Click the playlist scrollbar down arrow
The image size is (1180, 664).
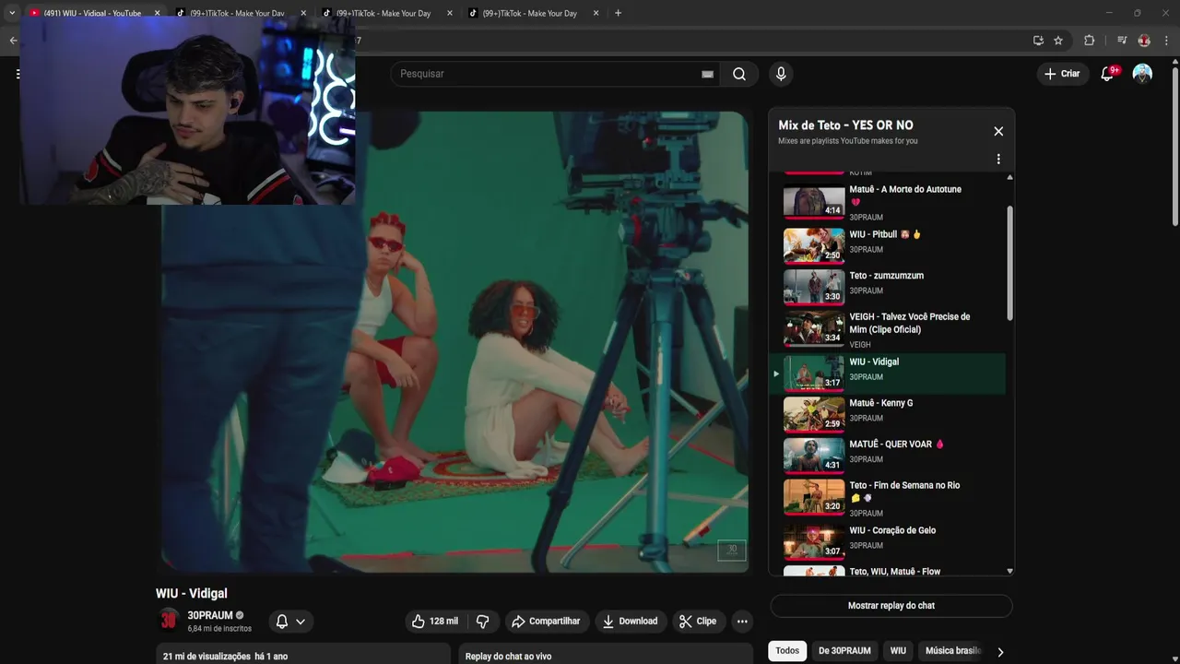tap(1009, 571)
